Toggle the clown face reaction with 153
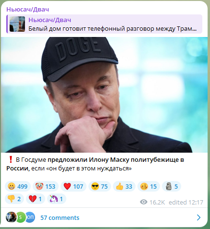The width and height of the screenshot is (210, 229). [x=46, y=186]
